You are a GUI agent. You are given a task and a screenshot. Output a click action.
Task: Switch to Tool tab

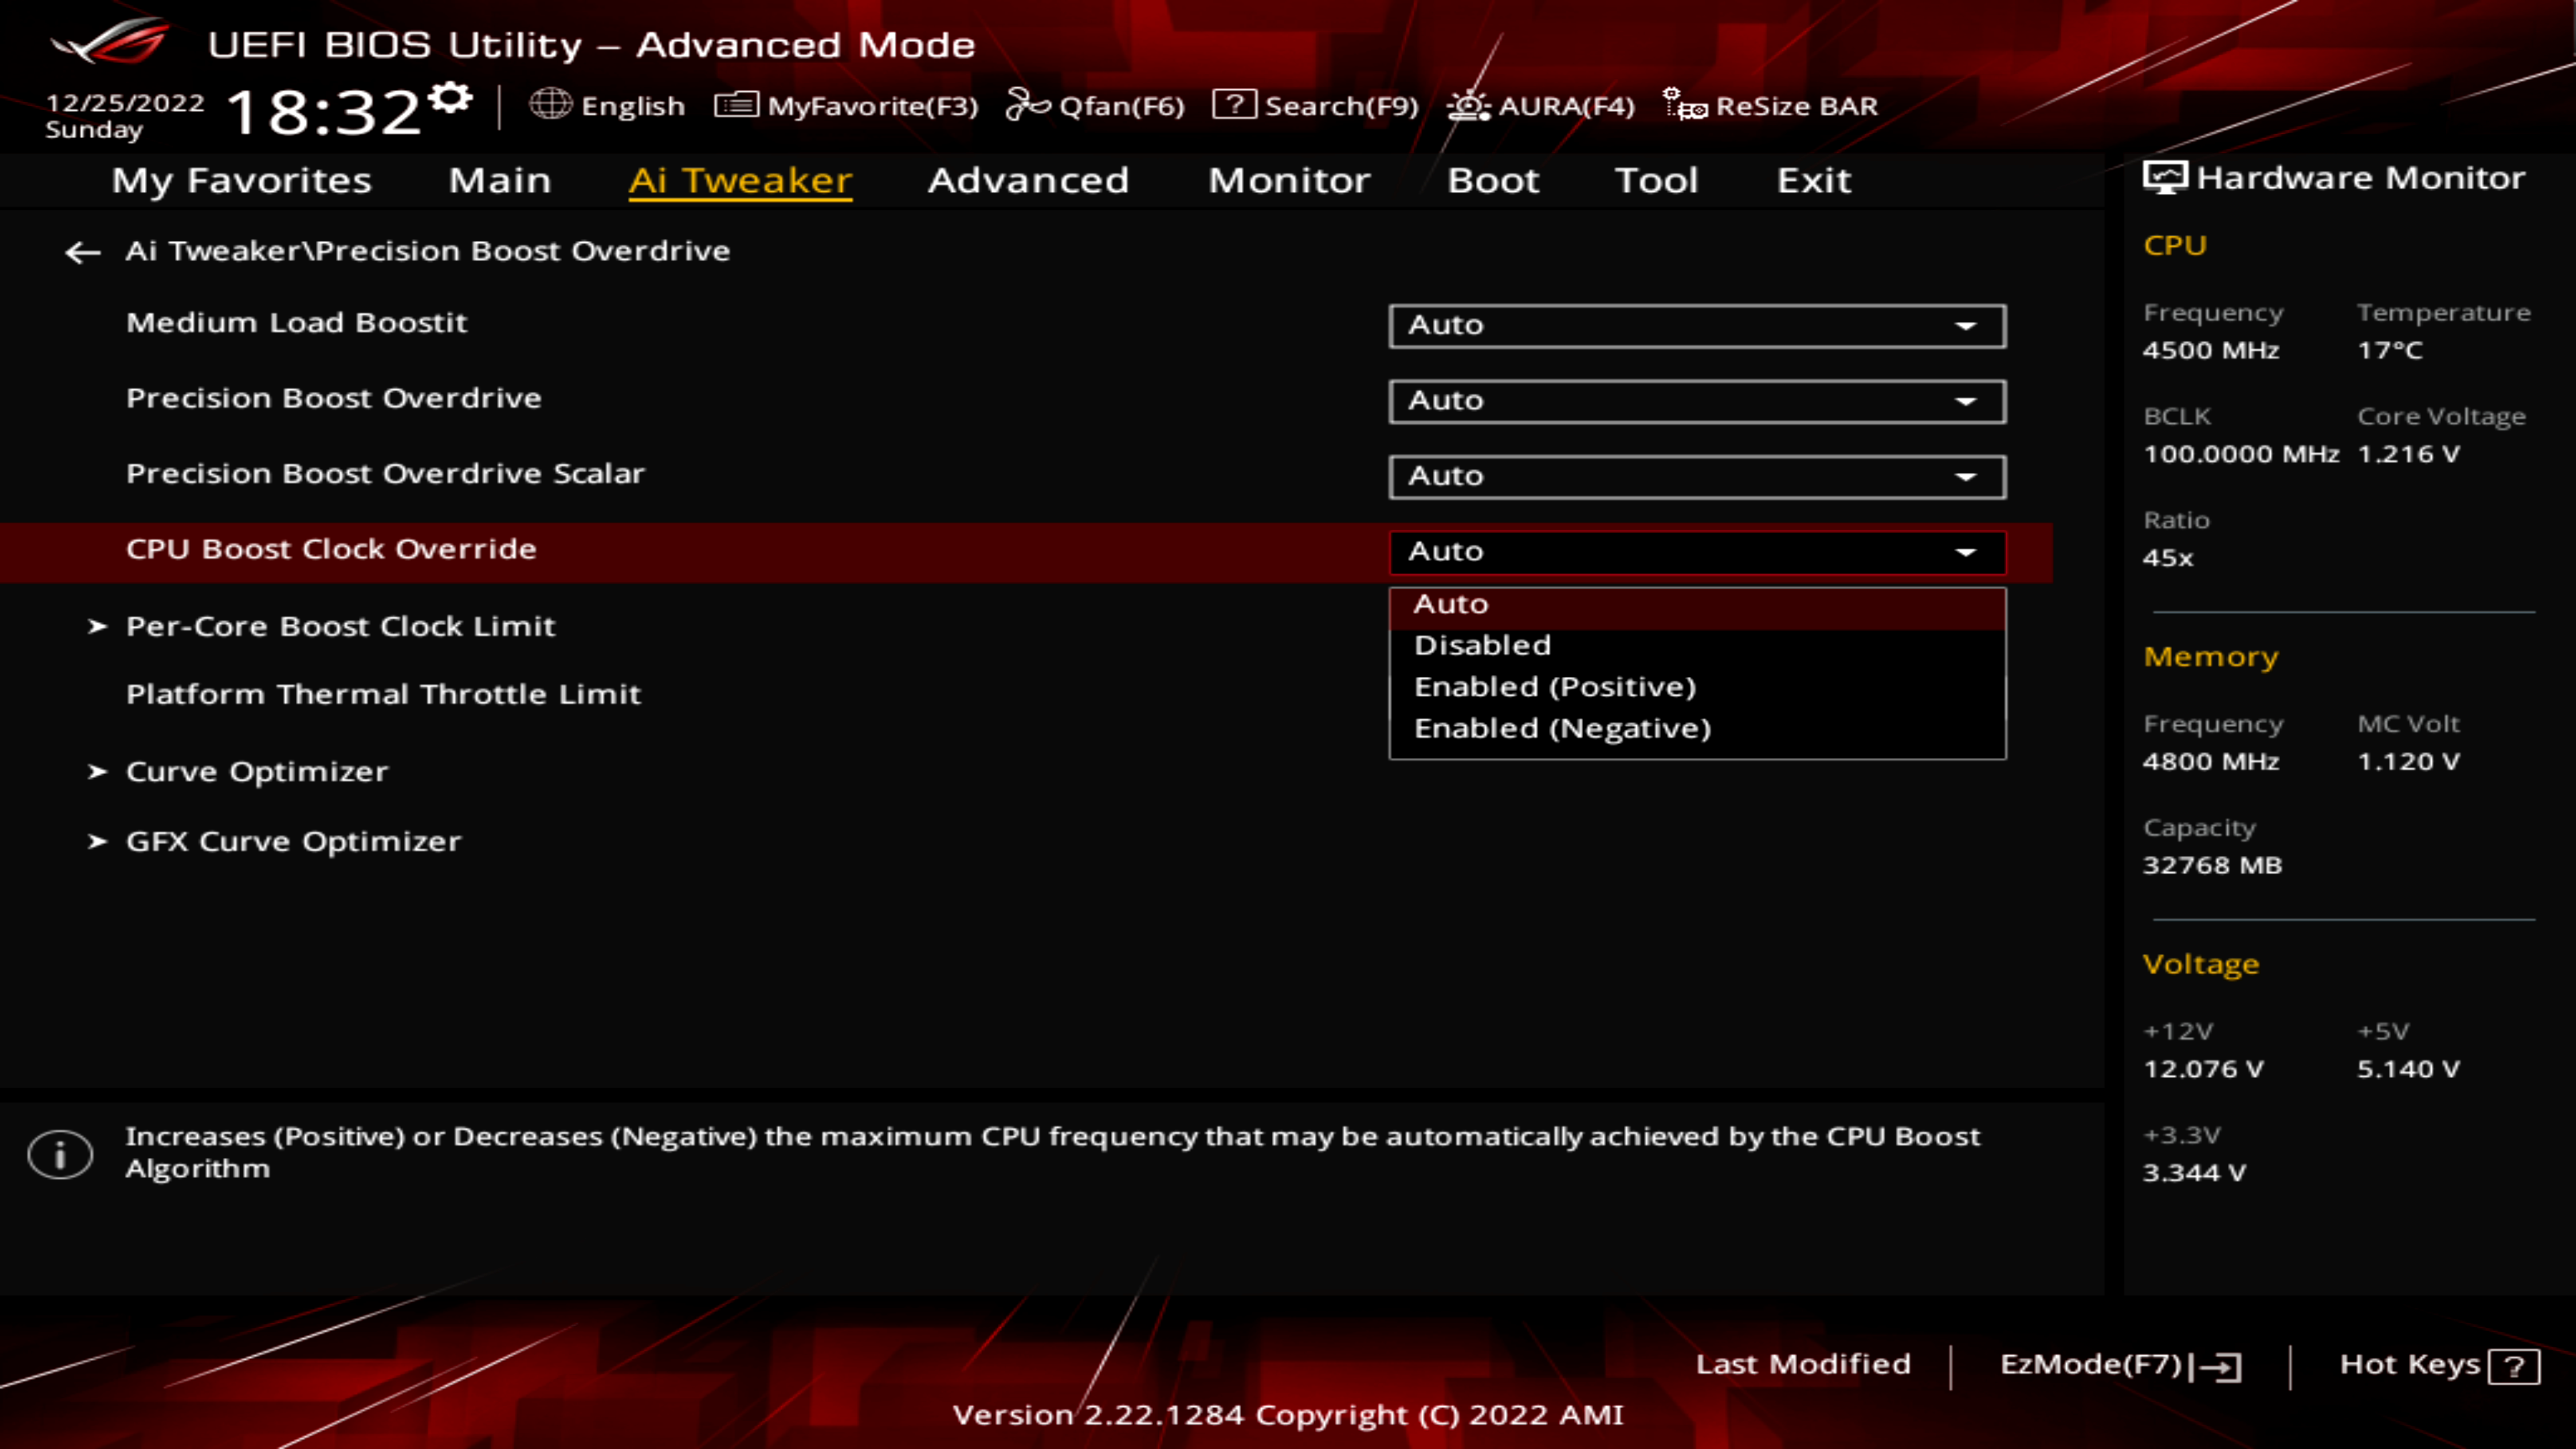(x=1656, y=180)
